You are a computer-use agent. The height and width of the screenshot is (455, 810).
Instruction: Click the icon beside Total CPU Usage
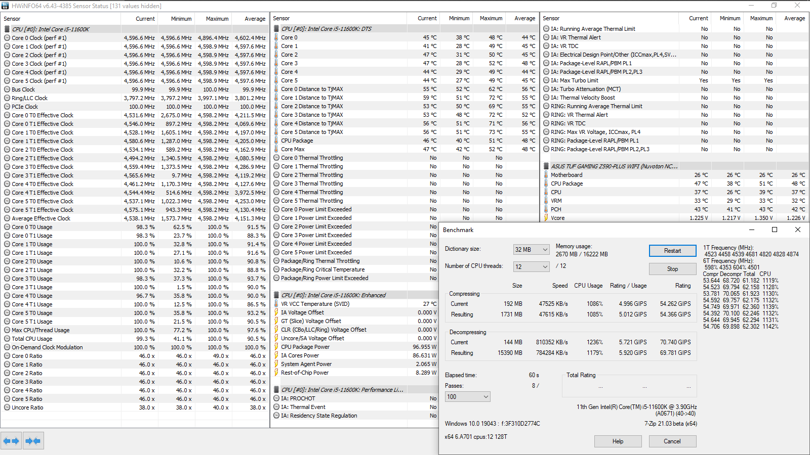coord(7,339)
